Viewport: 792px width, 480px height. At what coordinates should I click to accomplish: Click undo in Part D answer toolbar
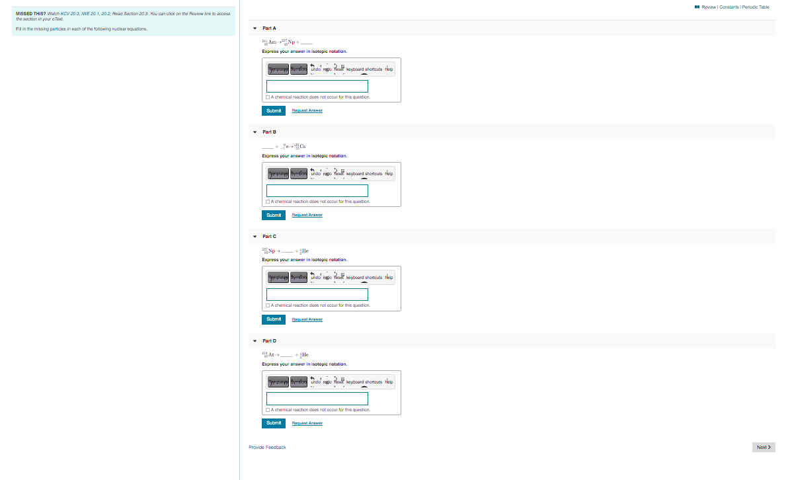315,382
